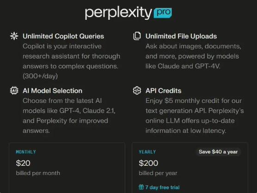This screenshot has width=257, height=193.
Task: Click the teal pro badge logo
Action: [163, 13]
